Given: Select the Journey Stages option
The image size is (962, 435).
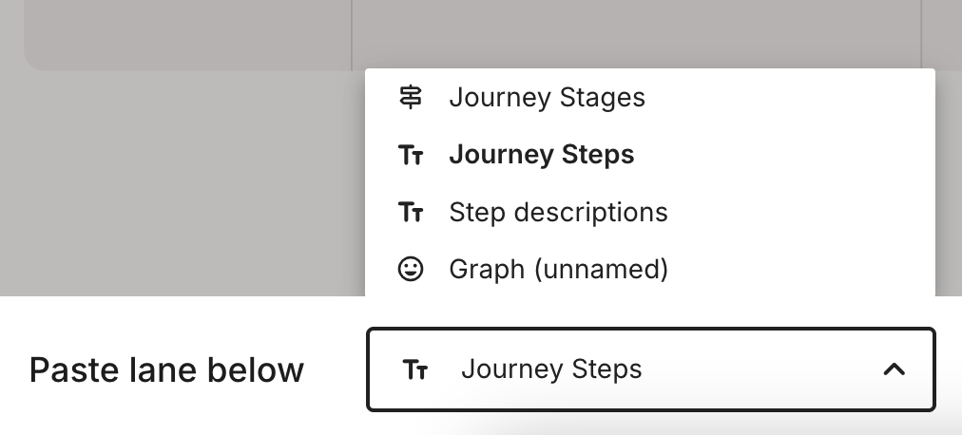Looking at the screenshot, I should click(x=547, y=97).
